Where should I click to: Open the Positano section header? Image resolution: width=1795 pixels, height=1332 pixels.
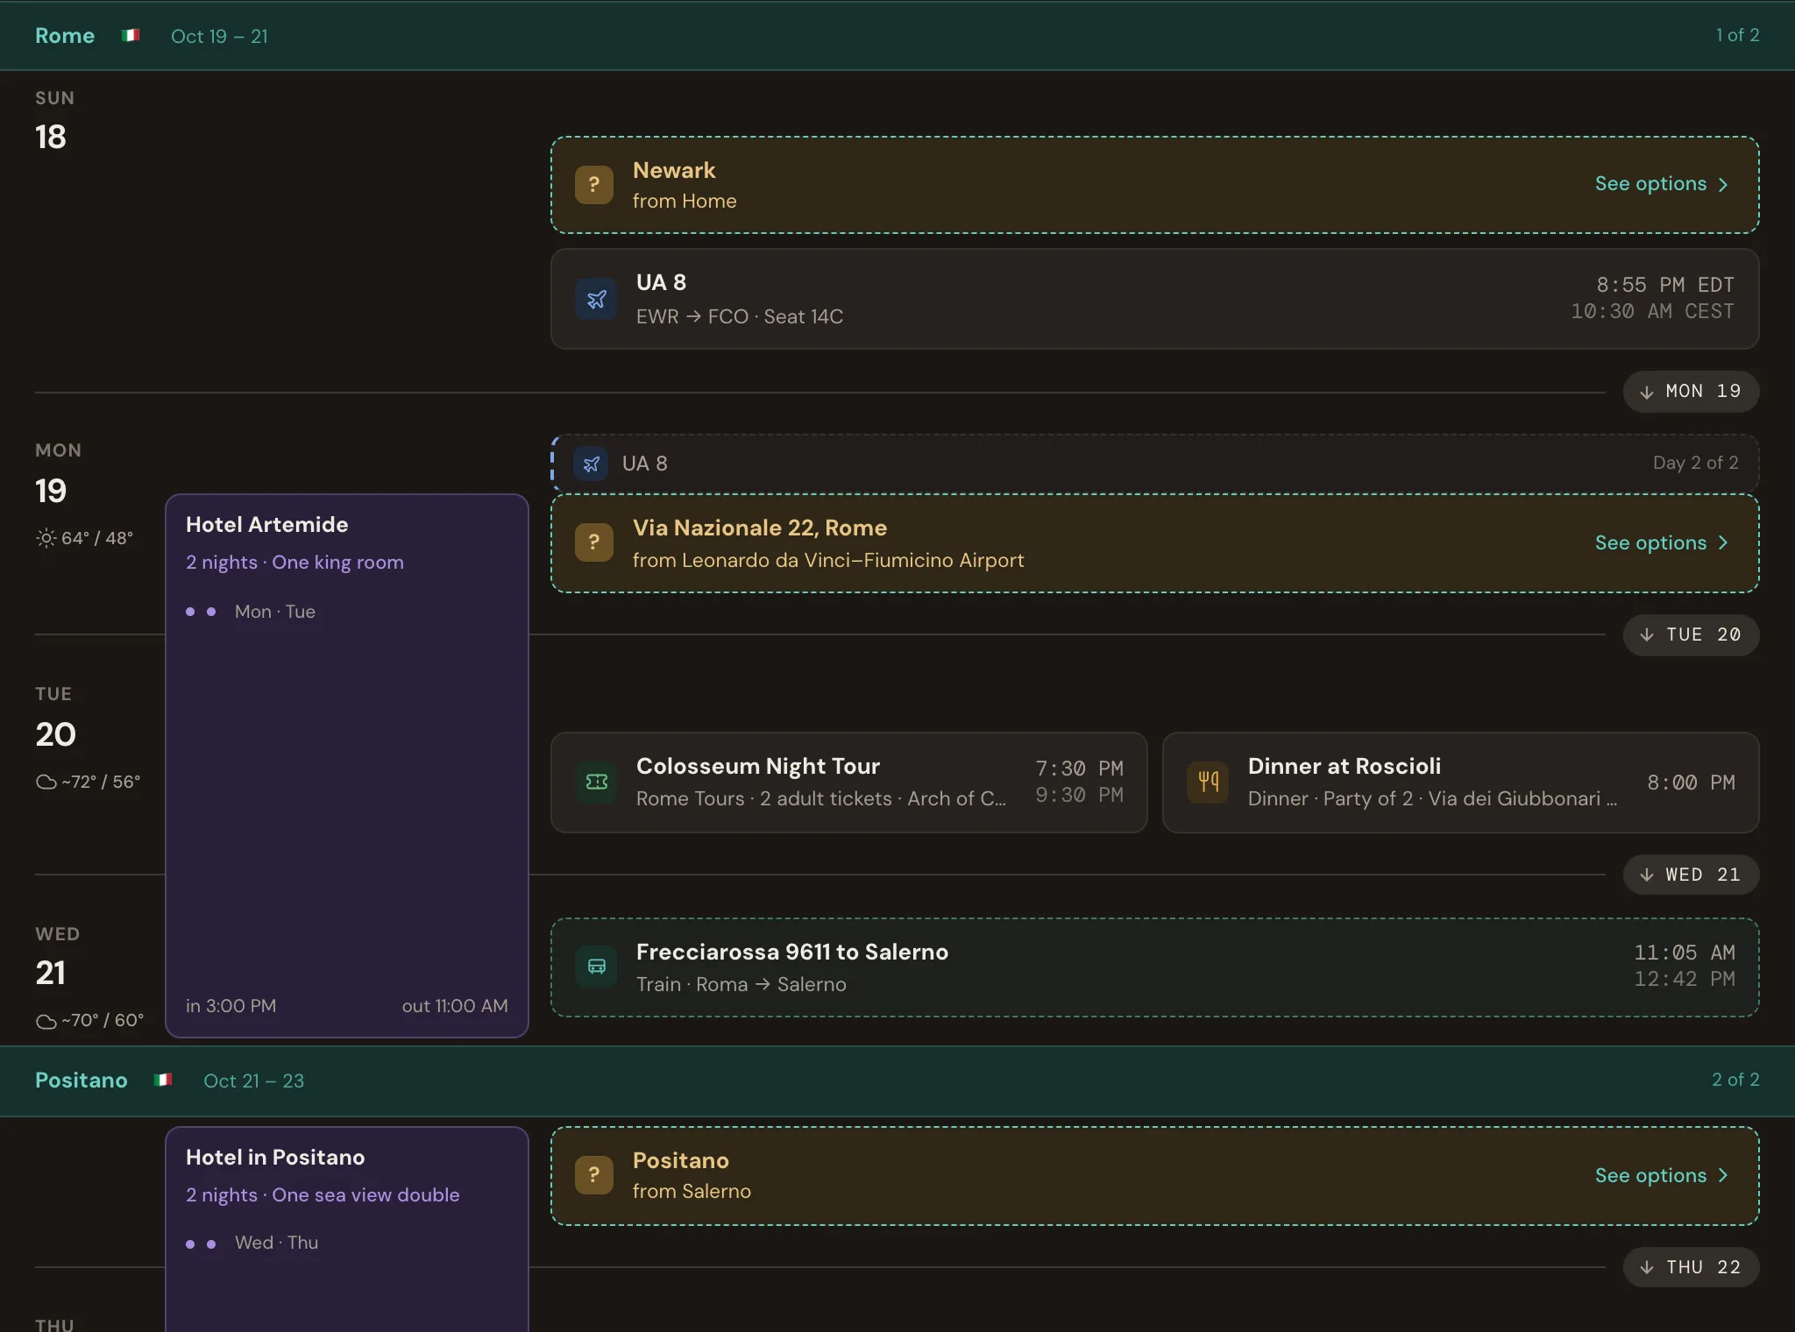click(897, 1080)
